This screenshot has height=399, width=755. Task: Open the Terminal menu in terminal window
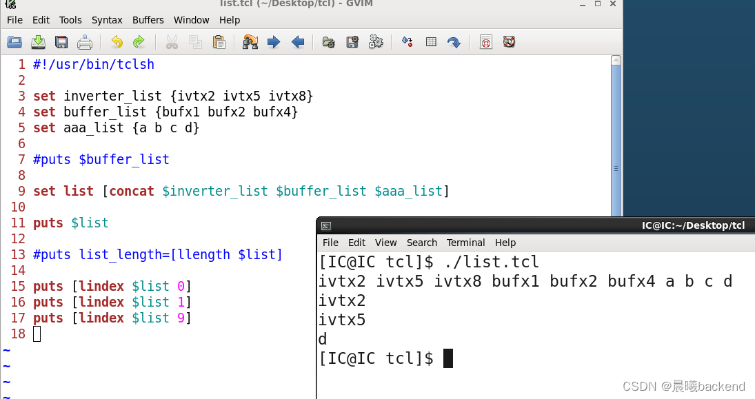[465, 243]
